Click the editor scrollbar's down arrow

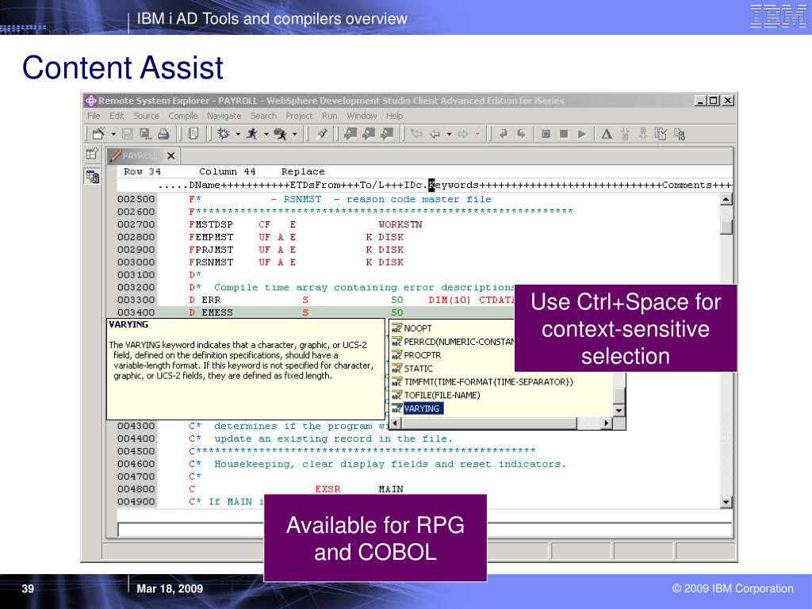pos(726,502)
